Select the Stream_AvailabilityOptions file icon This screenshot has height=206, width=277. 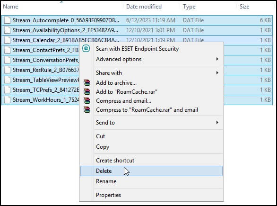pos(7,30)
